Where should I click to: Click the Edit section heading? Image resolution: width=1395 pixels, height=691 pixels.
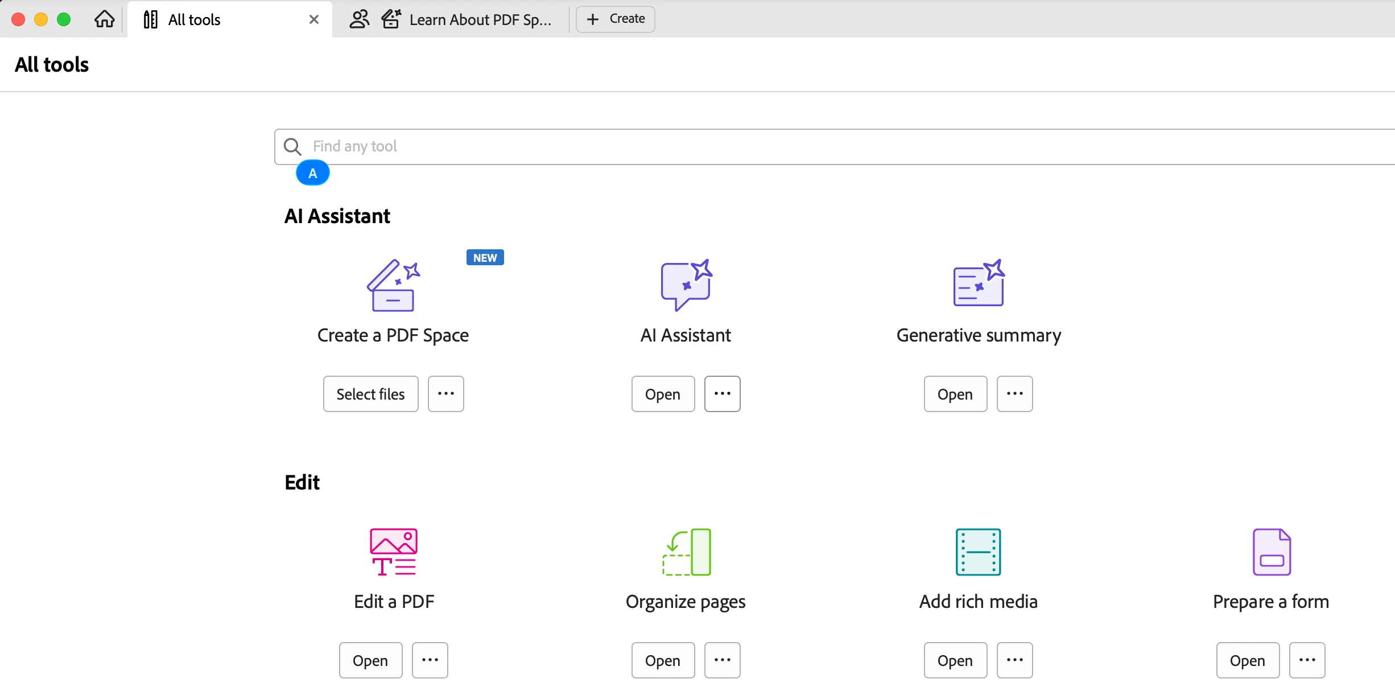pos(302,482)
